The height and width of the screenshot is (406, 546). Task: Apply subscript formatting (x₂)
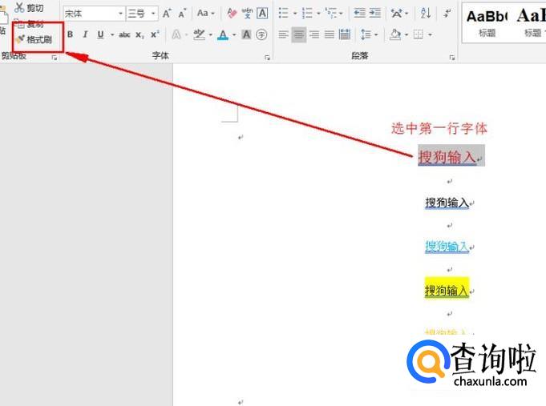[140, 34]
